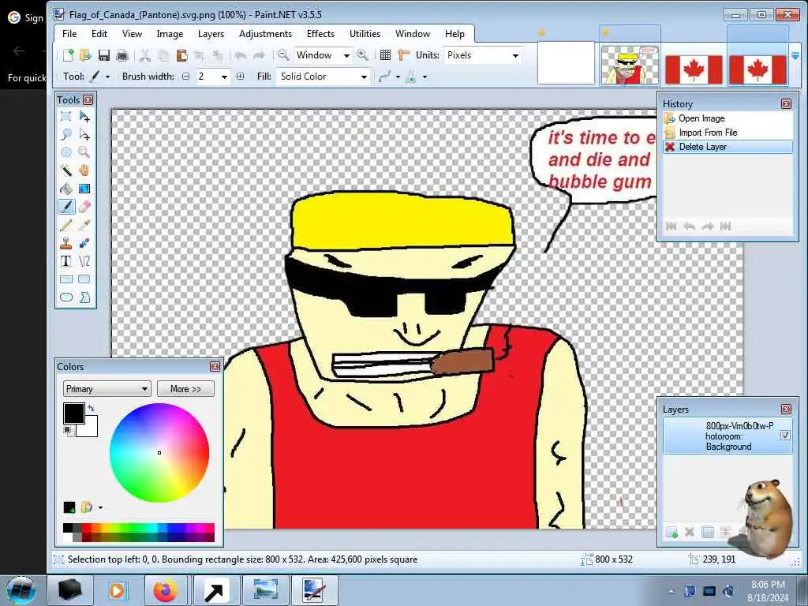Select the Rectangle Select tool
This screenshot has height=606, width=808.
pyautogui.click(x=66, y=117)
